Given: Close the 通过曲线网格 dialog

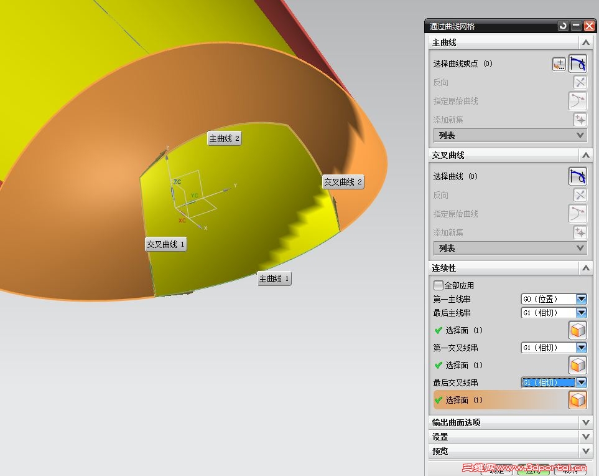Looking at the screenshot, I should click(x=590, y=26).
